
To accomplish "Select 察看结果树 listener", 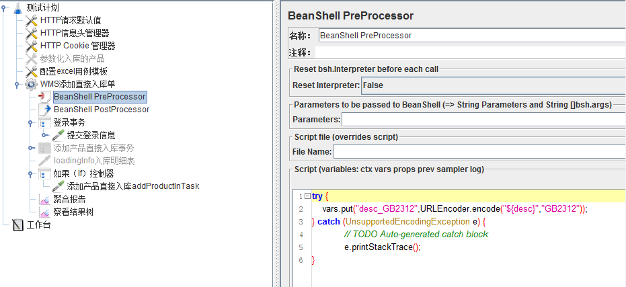I will point(73,212).
